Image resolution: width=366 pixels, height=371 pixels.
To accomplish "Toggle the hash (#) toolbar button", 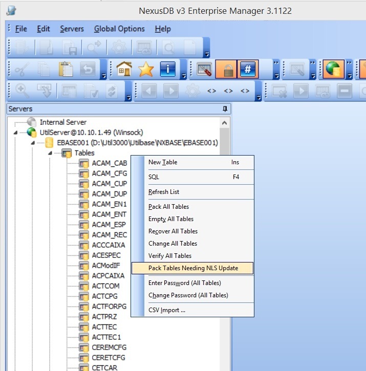I will (x=248, y=69).
